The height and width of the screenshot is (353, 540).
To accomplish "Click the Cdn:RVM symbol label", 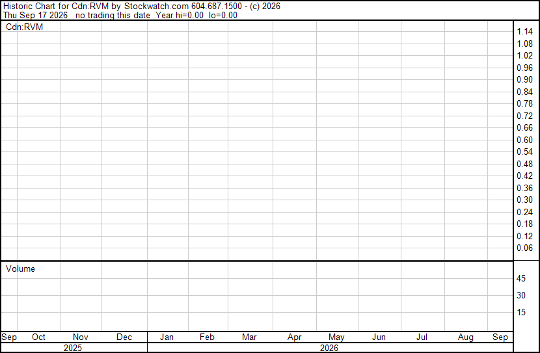I will pos(25,27).
